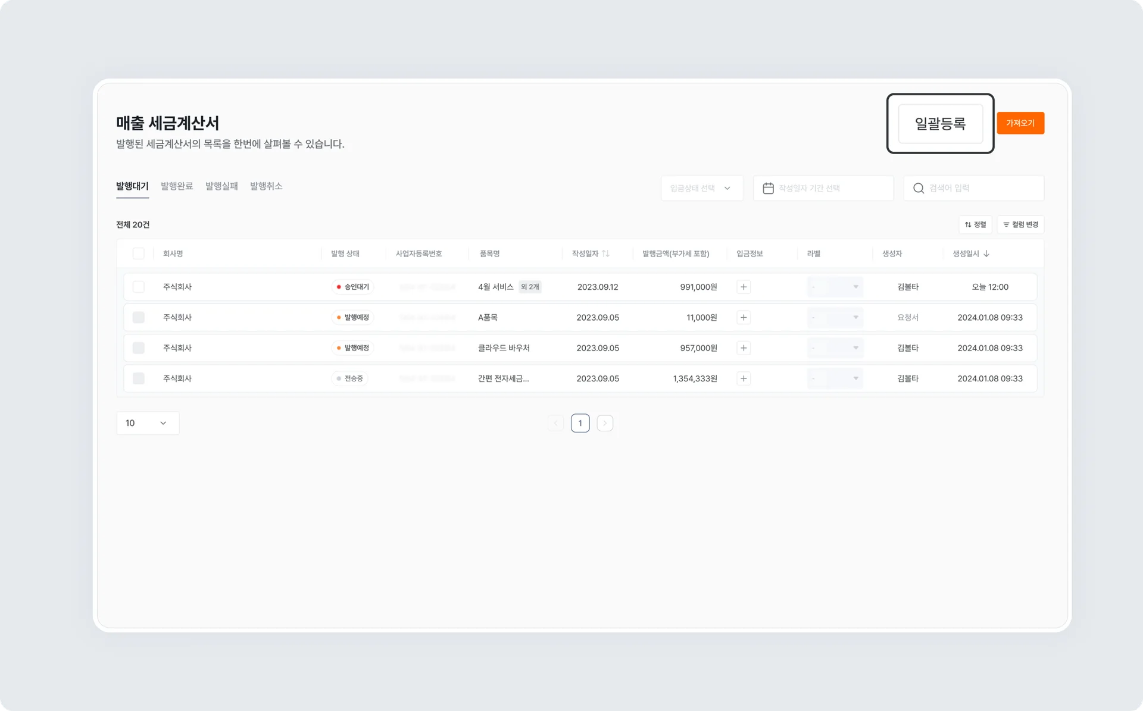The width and height of the screenshot is (1143, 711).
Task: Click plus icon in A품목 row
Action: [744, 317]
